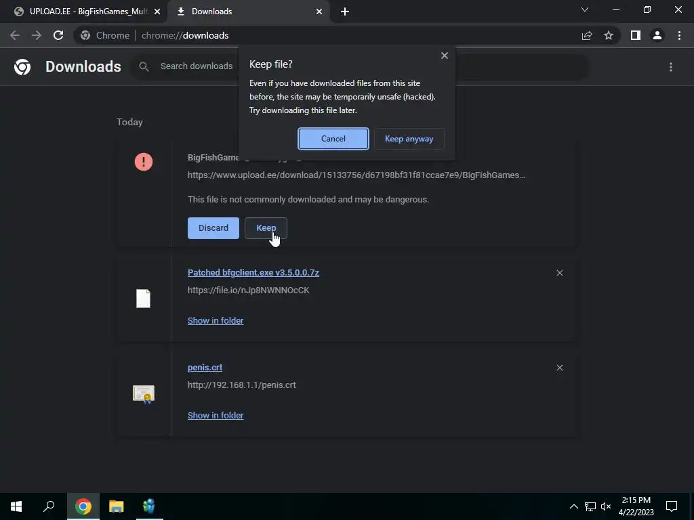This screenshot has height=520, width=694.
Task: Show hidden system tray icons
Action: click(x=573, y=506)
